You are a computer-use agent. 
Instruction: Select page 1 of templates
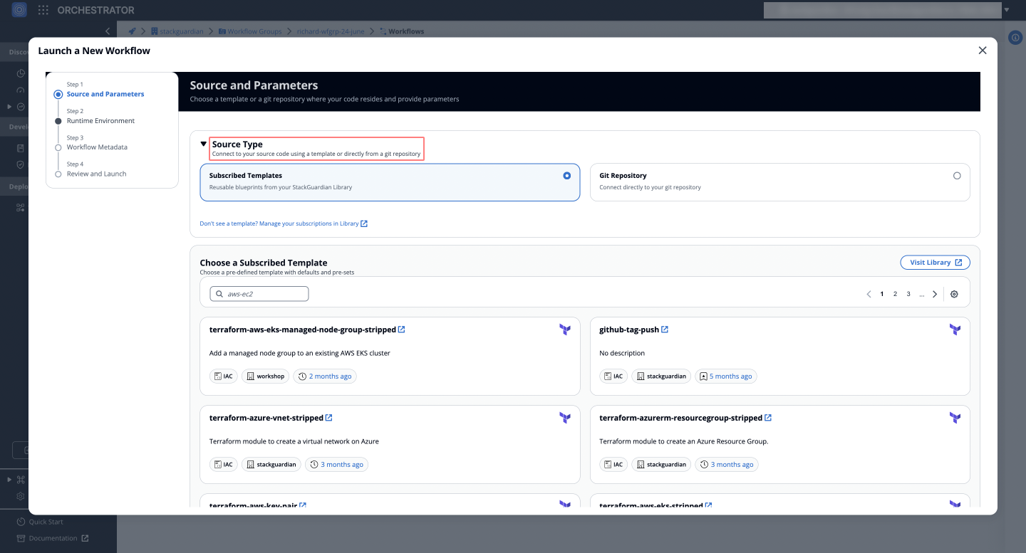(x=882, y=294)
